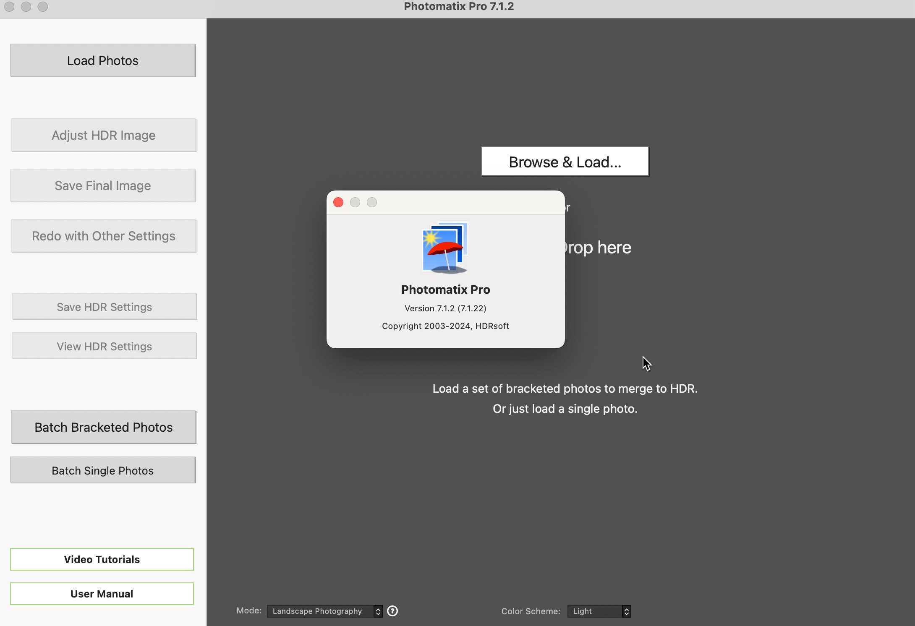Viewport: 915px width, 626px height.
Task: Select the Save Final Image button
Action: coord(103,185)
